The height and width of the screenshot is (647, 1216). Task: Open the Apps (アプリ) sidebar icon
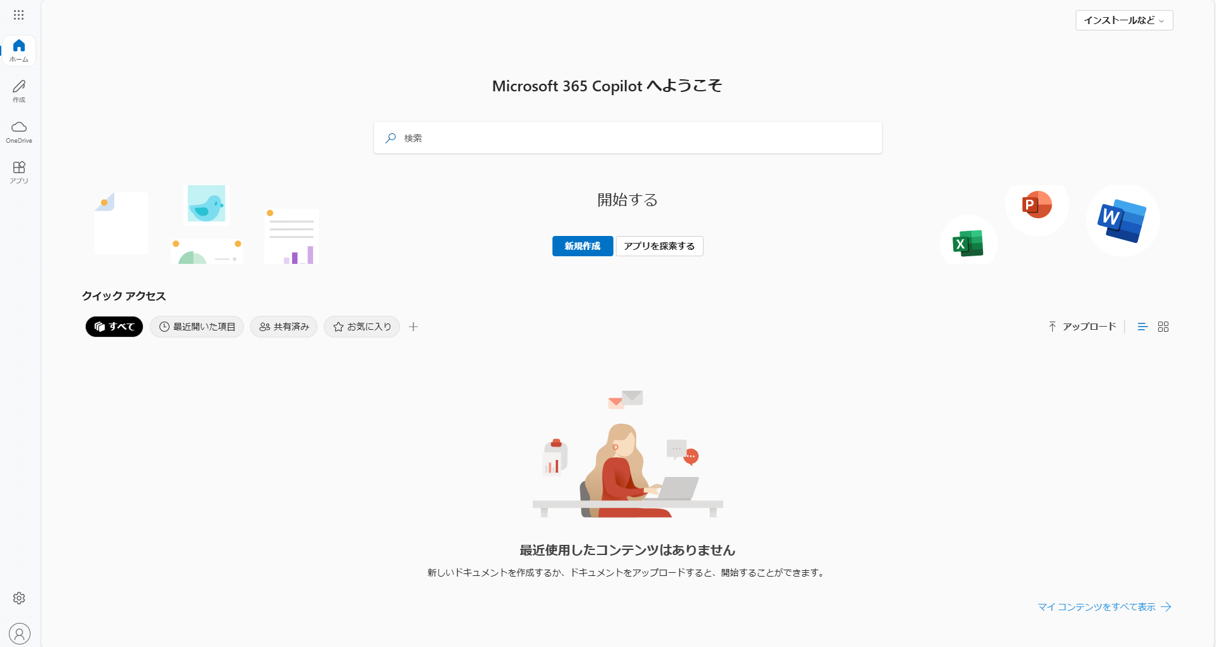pos(19,173)
